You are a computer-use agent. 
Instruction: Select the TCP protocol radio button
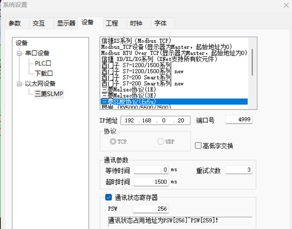pos(113,142)
